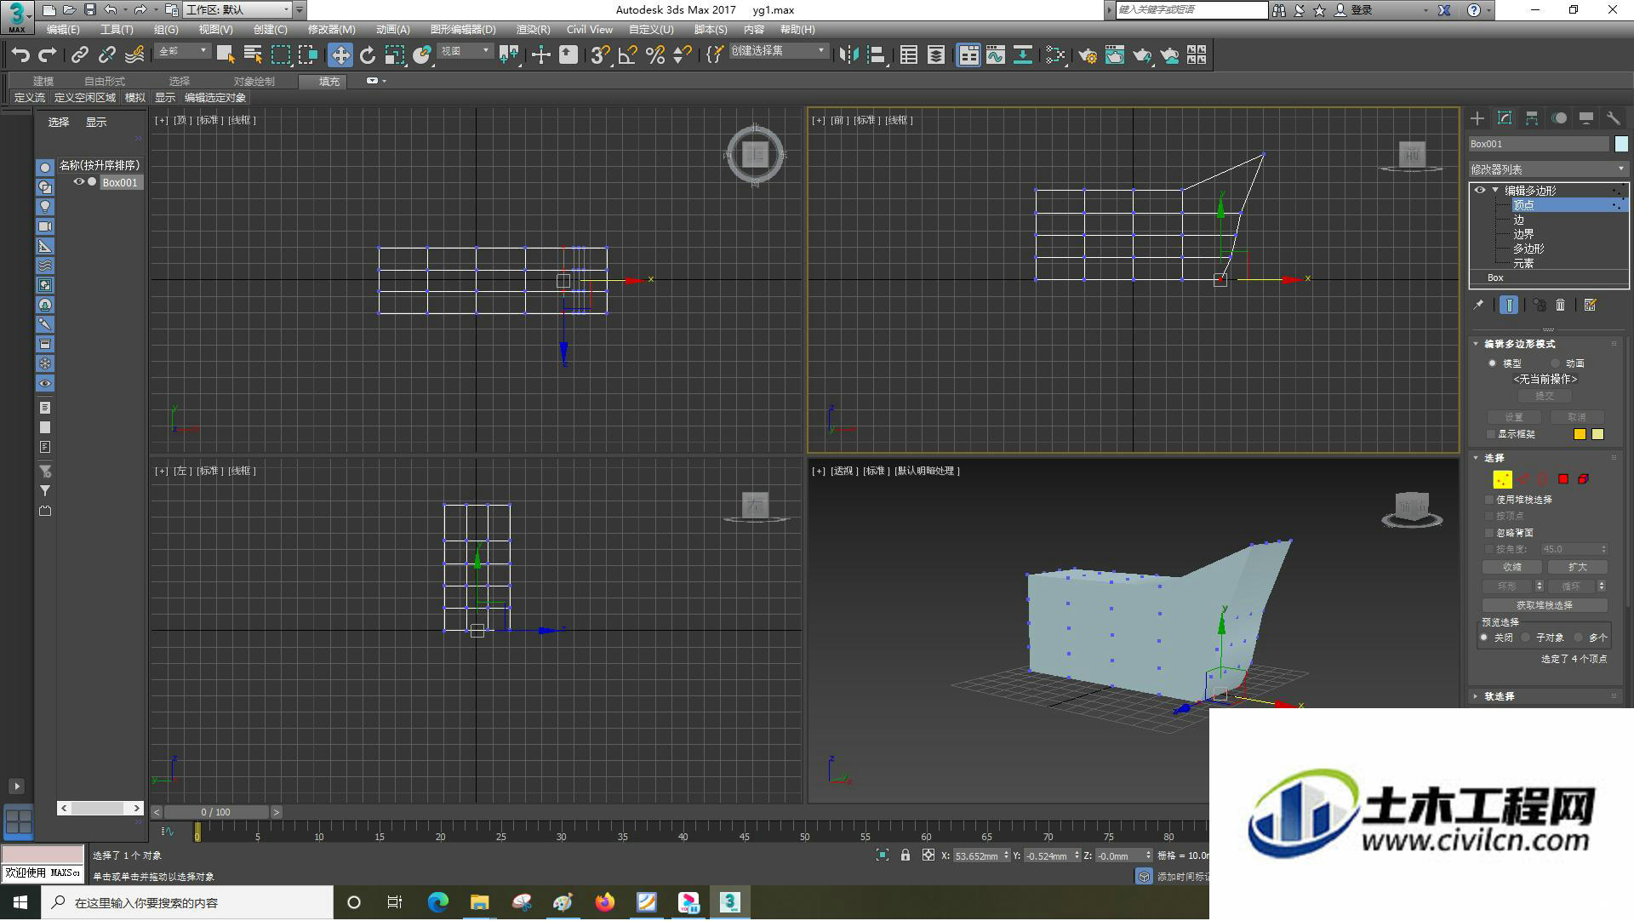
Task: Select the Link tool icon
Action: coord(80,55)
